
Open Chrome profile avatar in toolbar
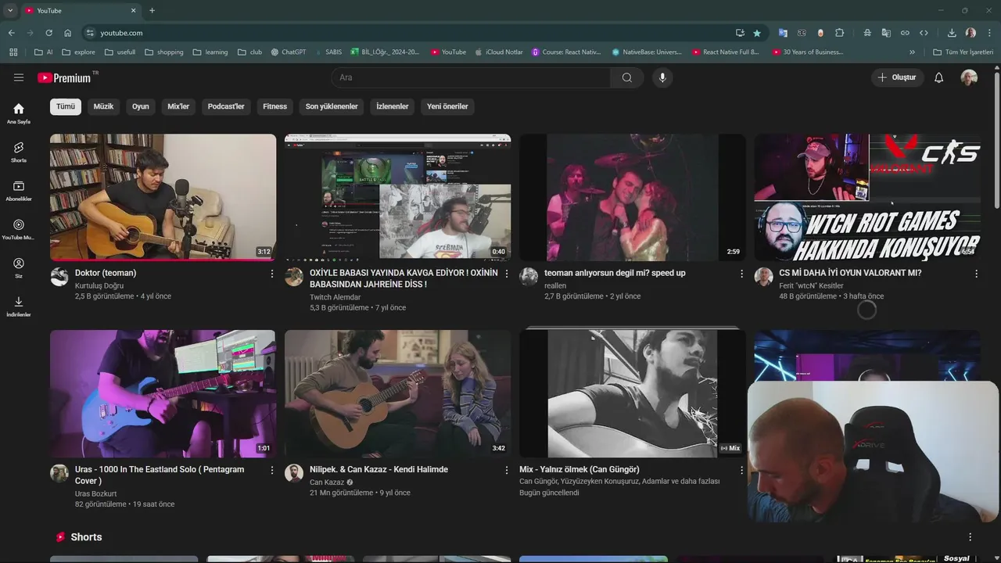coord(971,33)
